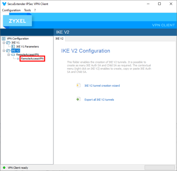
Task: Select the IKE V2 tab
Action: [59, 39]
